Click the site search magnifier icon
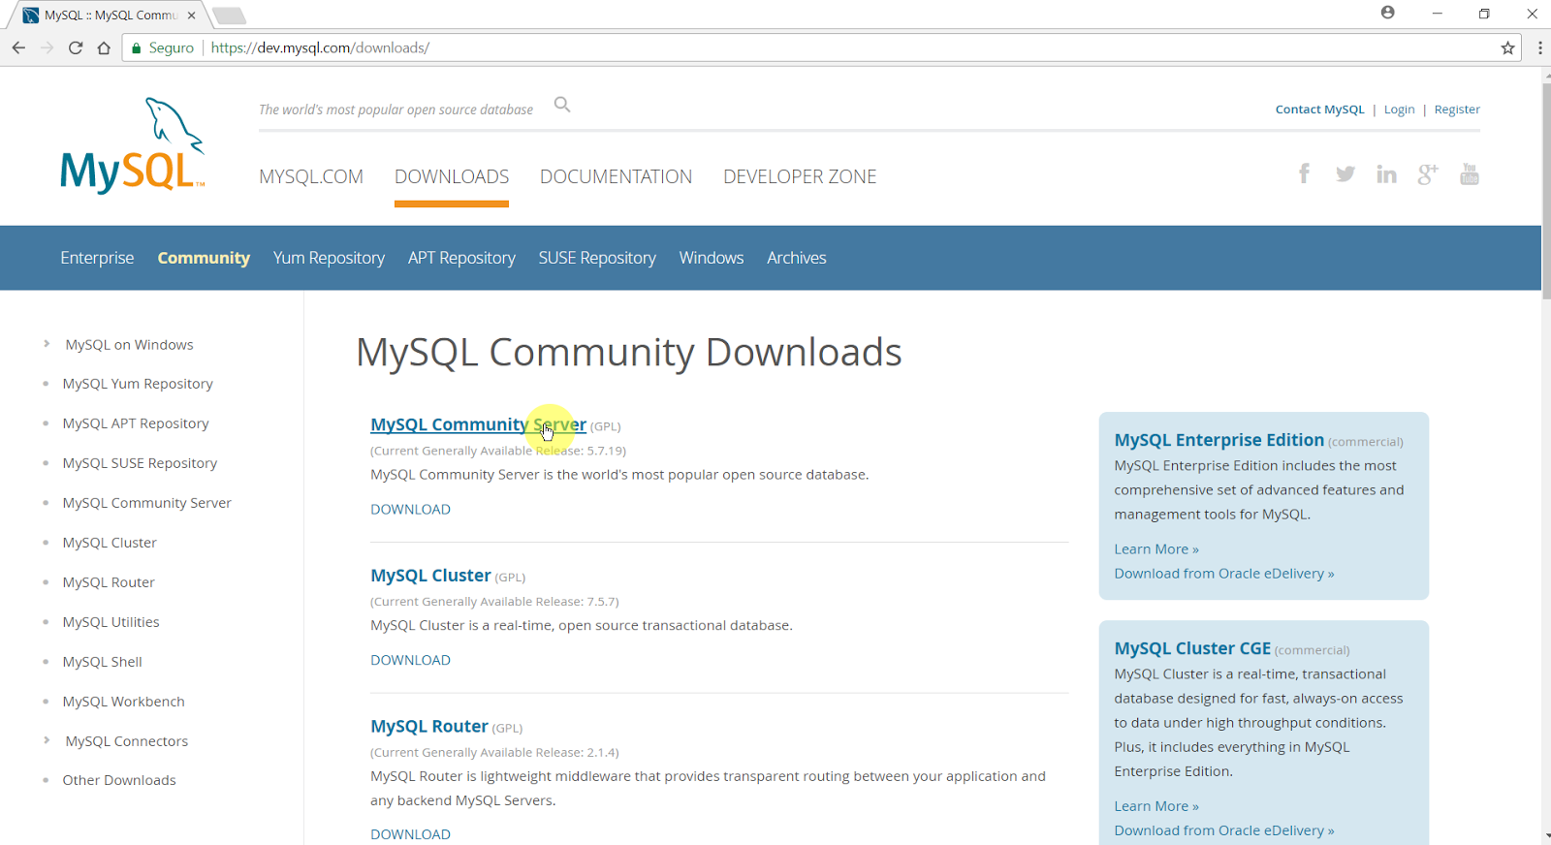The image size is (1551, 845). tap(562, 105)
